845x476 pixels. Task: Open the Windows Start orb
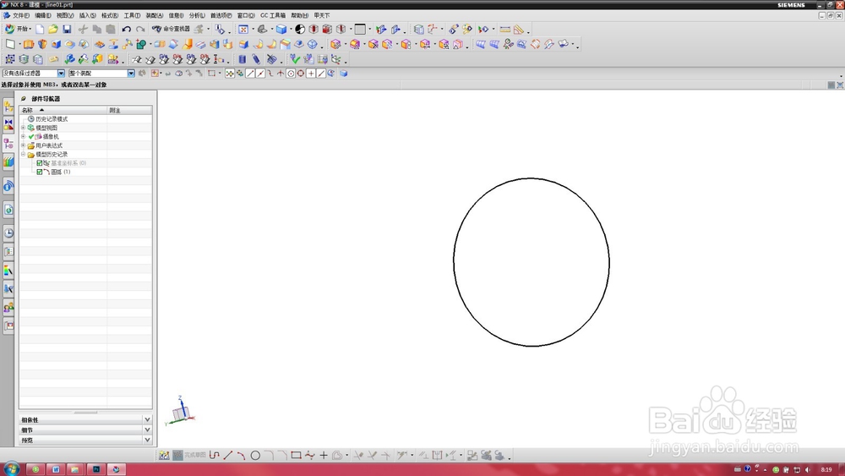click(x=11, y=468)
